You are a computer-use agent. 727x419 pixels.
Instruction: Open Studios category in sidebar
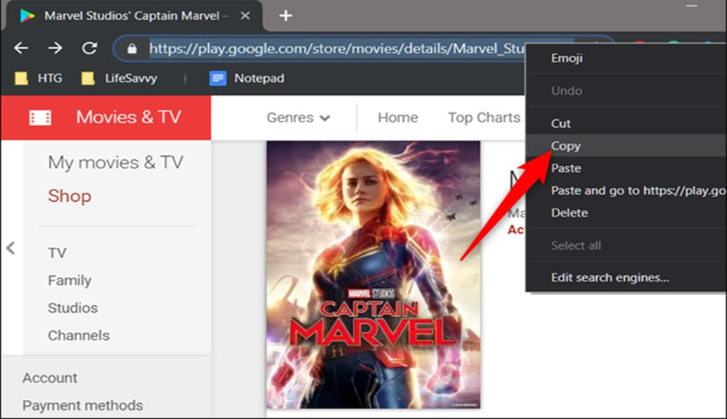[73, 308]
